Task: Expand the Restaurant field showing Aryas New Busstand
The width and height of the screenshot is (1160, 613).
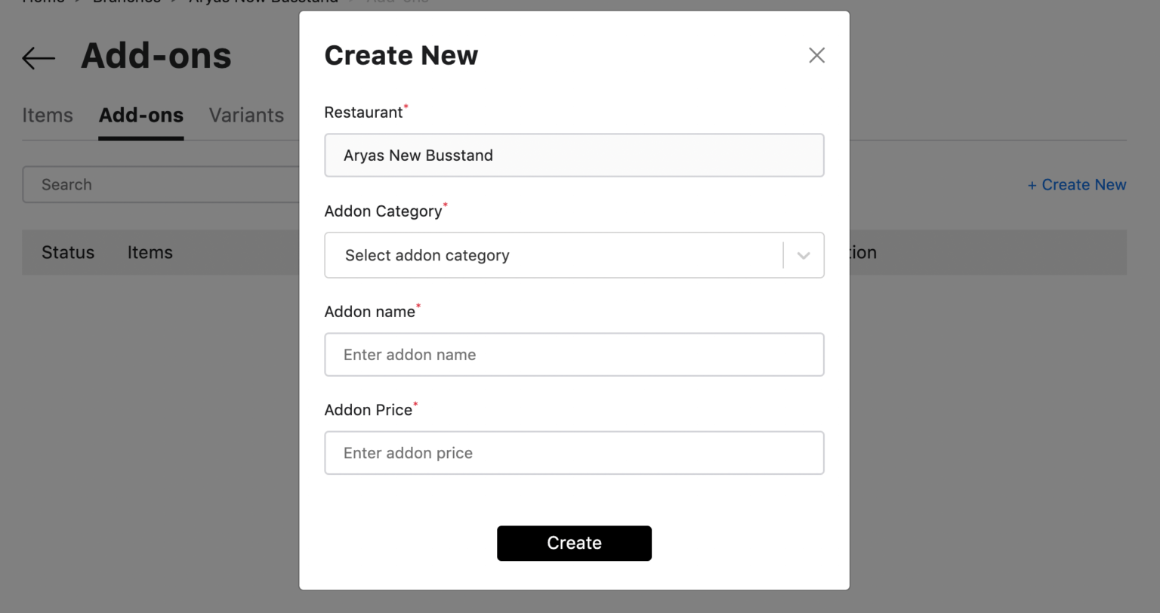Action: (x=574, y=155)
